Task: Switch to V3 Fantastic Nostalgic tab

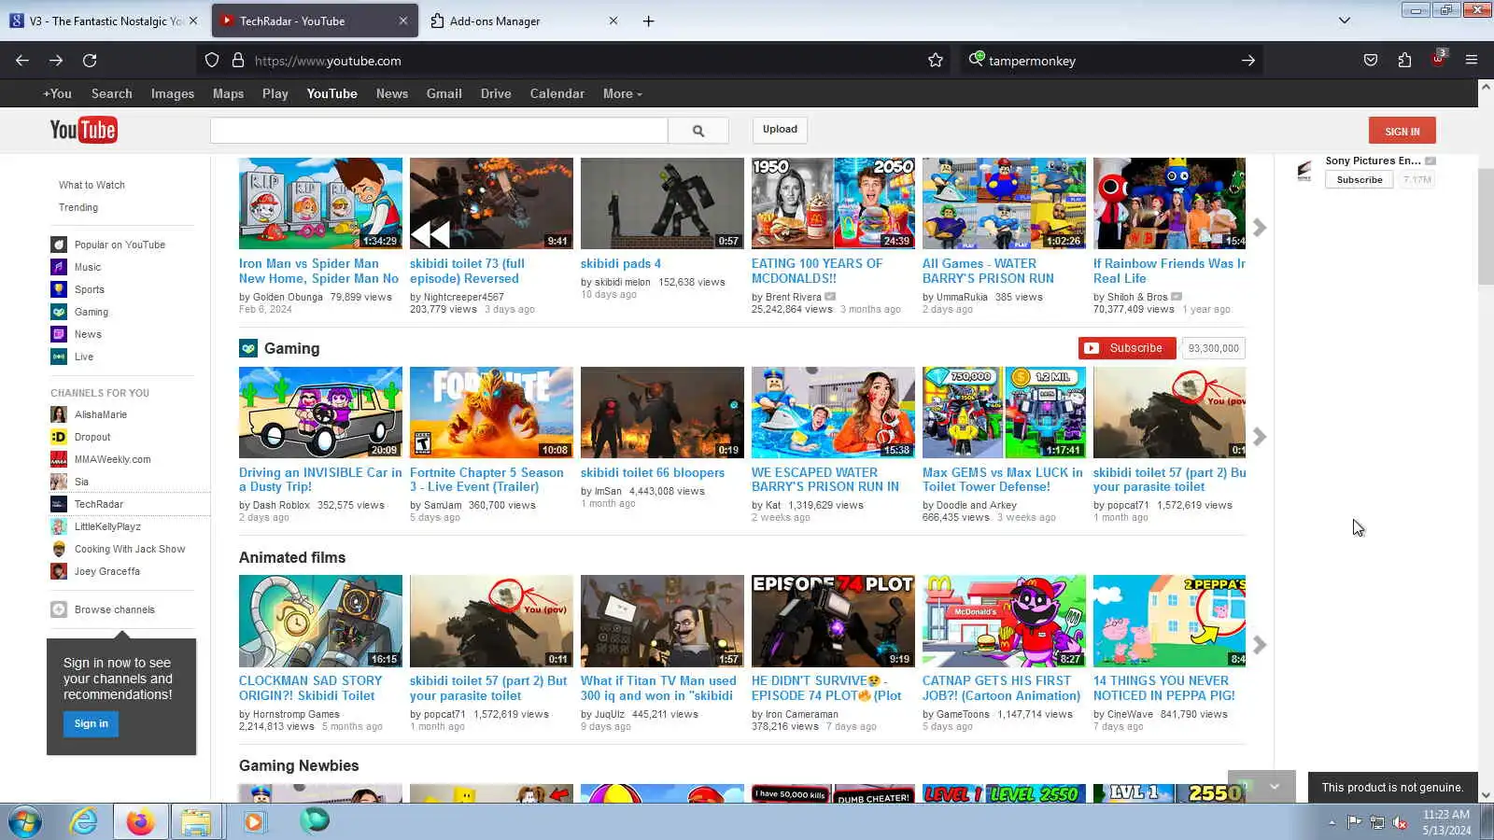Action: point(105,21)
